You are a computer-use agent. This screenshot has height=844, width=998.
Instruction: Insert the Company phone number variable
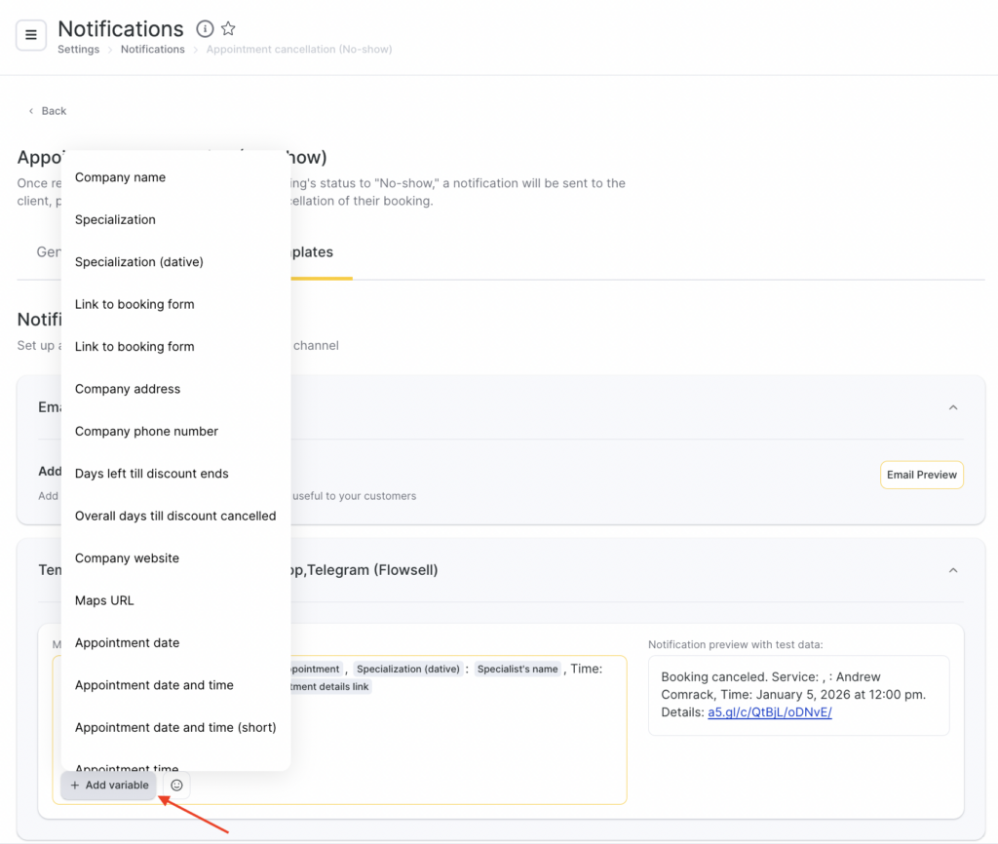click(x=146, y=431)
